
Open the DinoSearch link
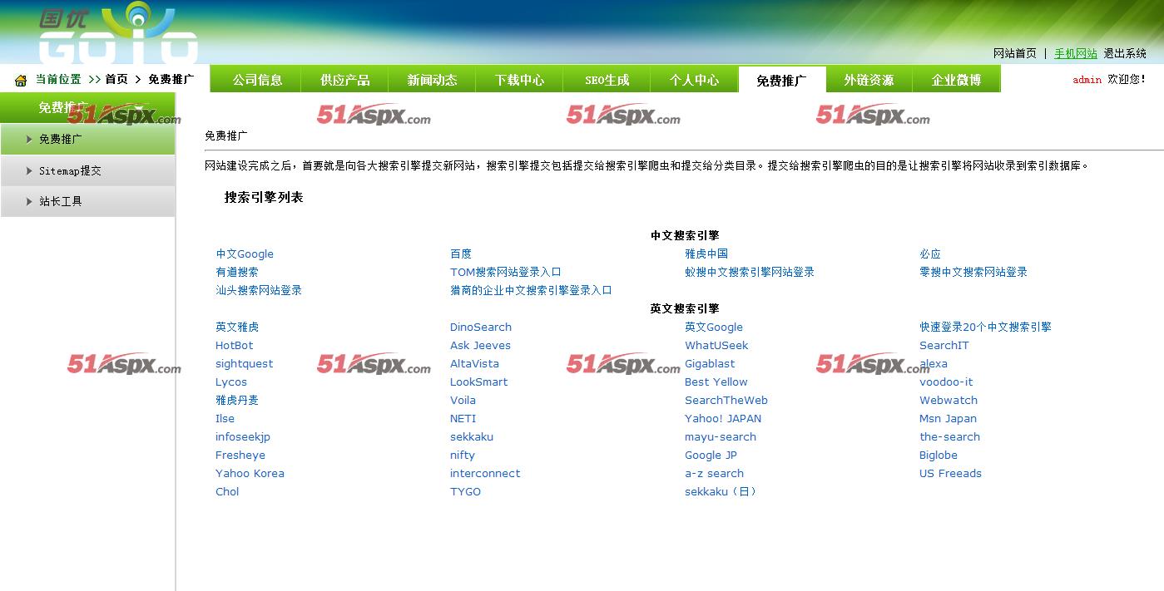coord(481,328)
